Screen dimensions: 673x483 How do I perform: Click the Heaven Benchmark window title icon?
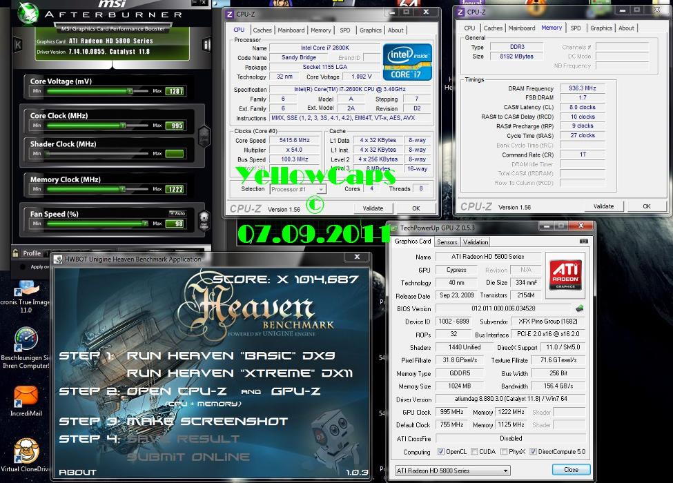point(59,259)
